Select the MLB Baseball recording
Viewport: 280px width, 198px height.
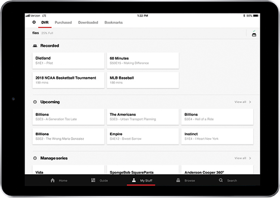point(143,80)
